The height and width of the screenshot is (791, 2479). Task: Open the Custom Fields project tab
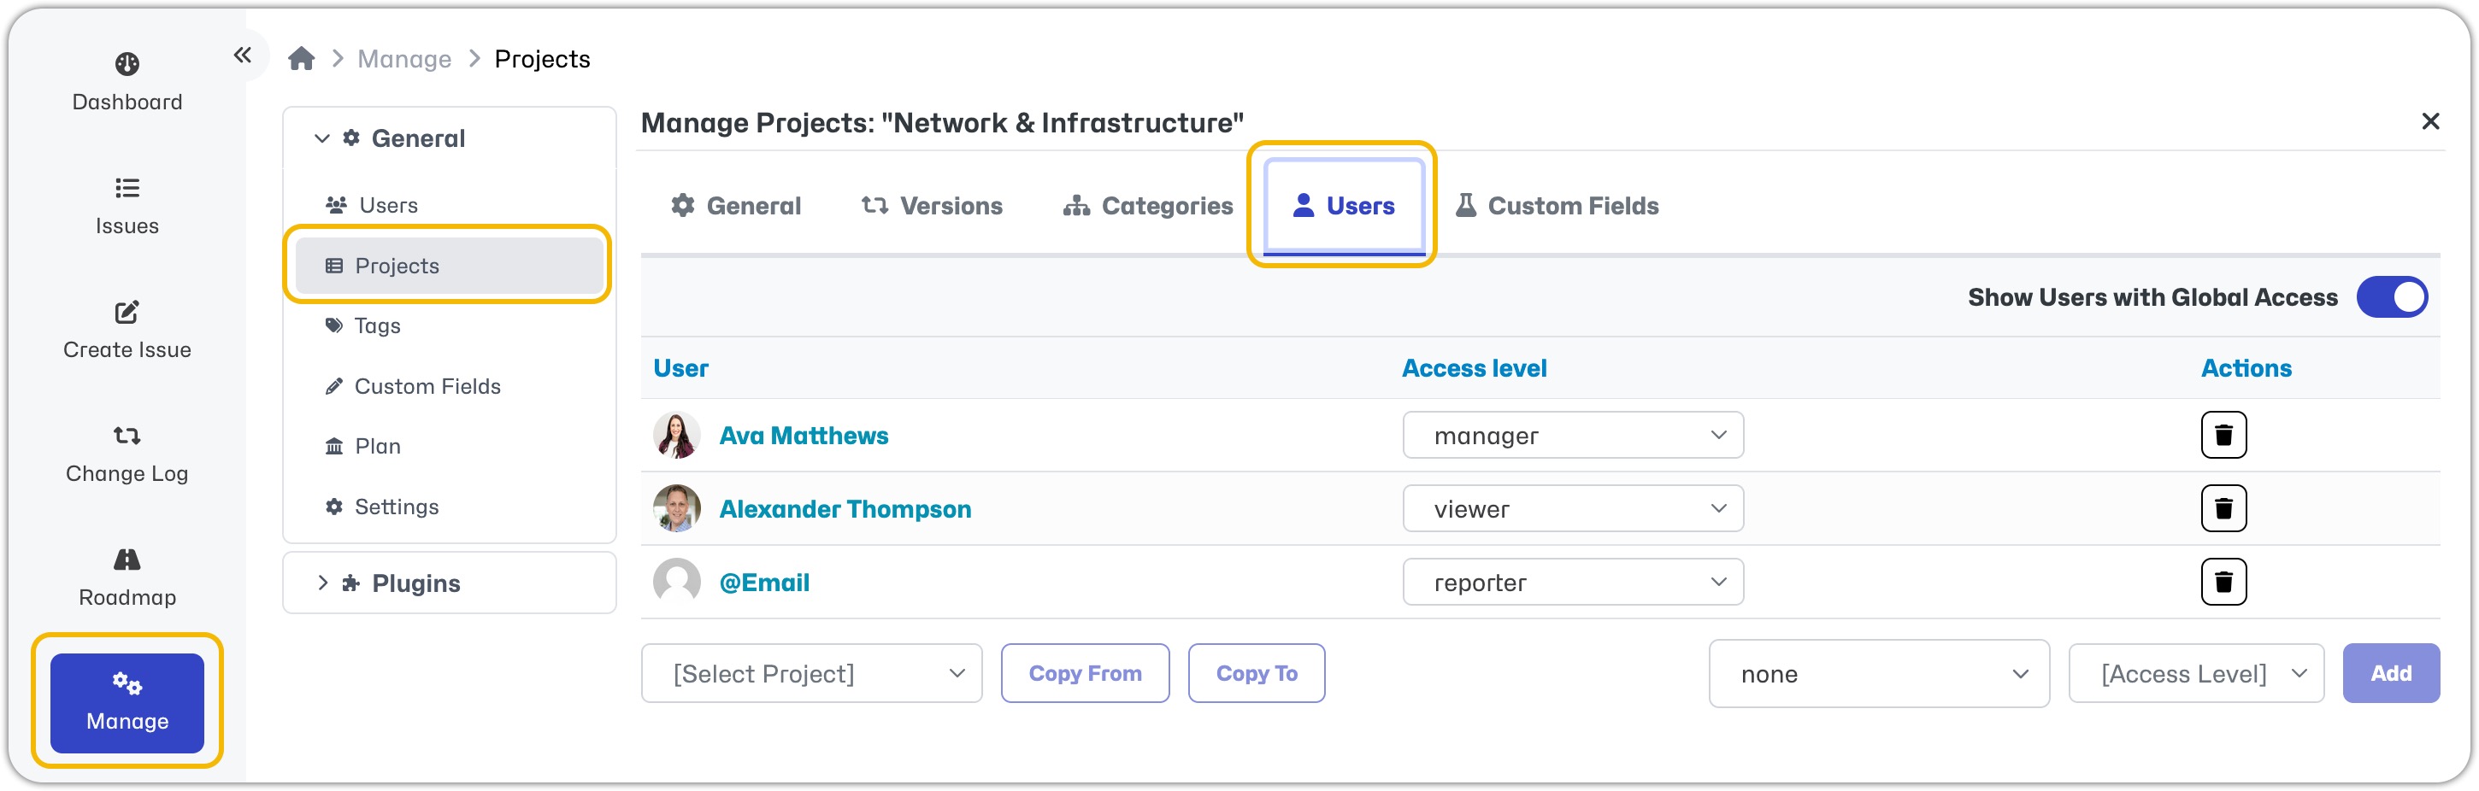[x=1556, y=206]
